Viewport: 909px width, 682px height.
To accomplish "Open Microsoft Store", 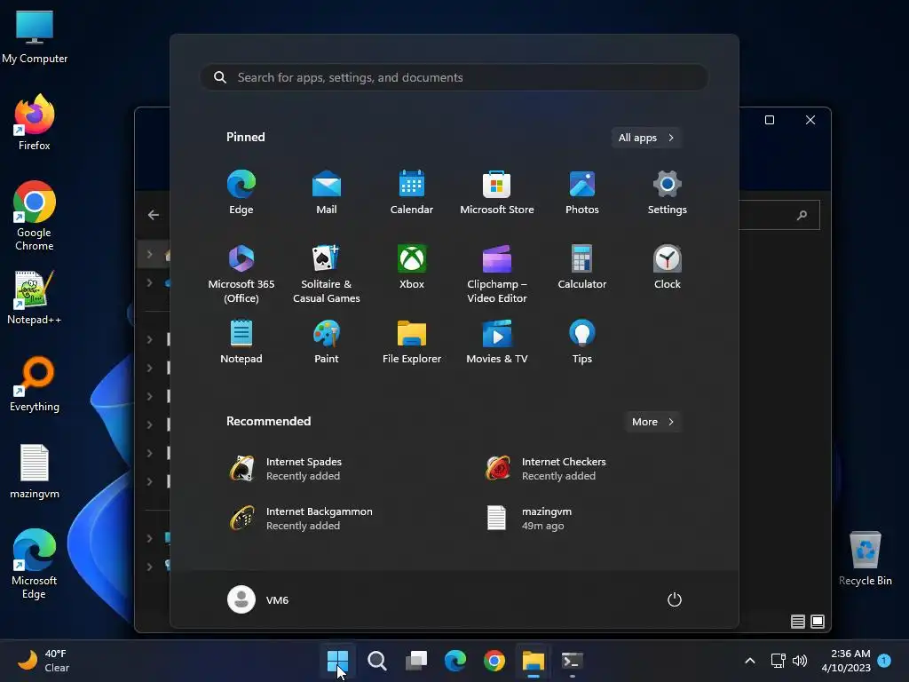I will [497, 193].
